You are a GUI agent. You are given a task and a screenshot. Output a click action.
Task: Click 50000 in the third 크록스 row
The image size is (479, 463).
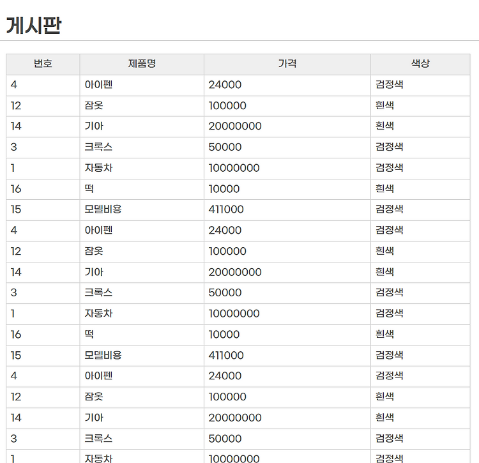[x=225, y=439]
